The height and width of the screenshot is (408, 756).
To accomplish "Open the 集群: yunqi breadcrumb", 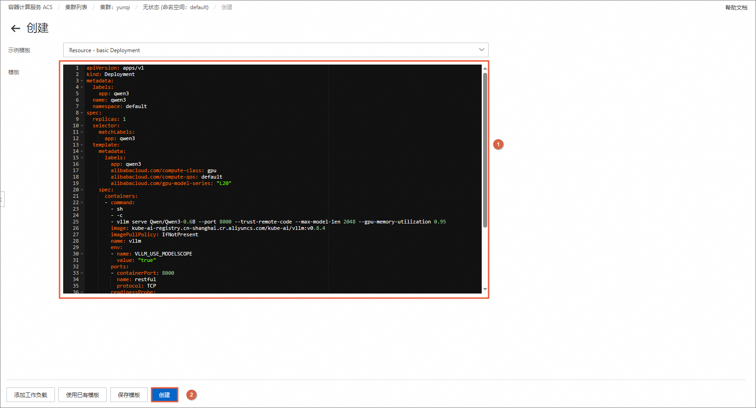I will [115, 7].
